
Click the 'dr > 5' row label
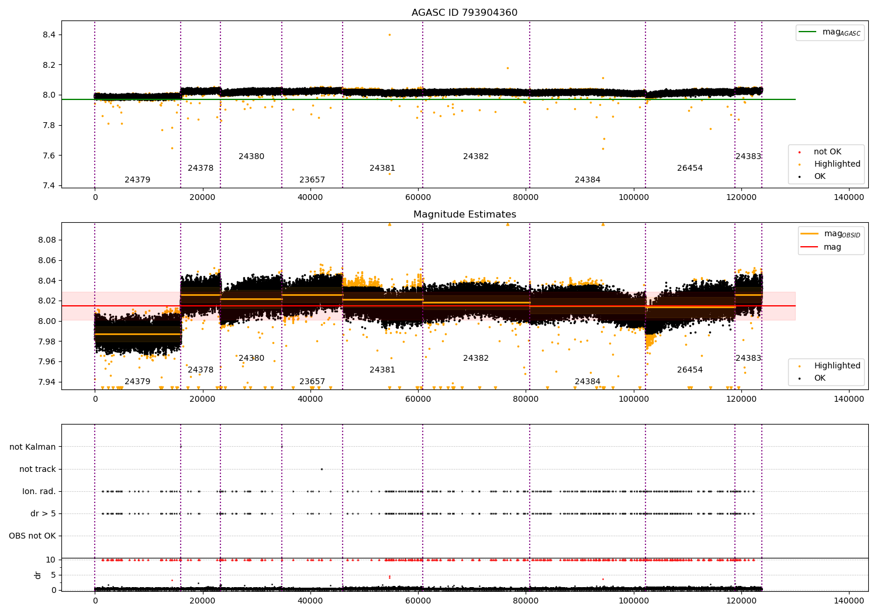click(x=43, y=513)
